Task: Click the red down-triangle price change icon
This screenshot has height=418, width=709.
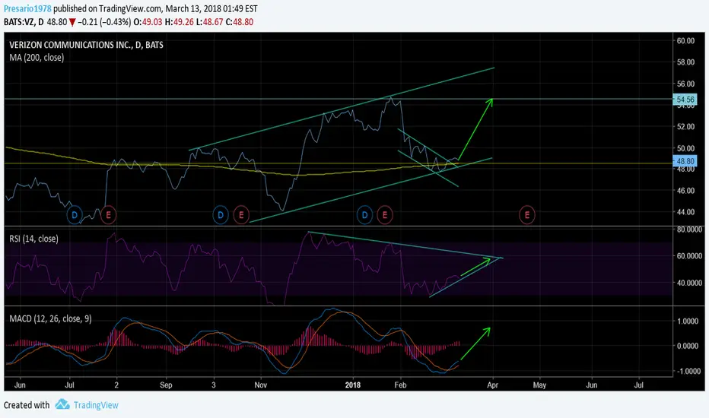Action: [72, 22]
